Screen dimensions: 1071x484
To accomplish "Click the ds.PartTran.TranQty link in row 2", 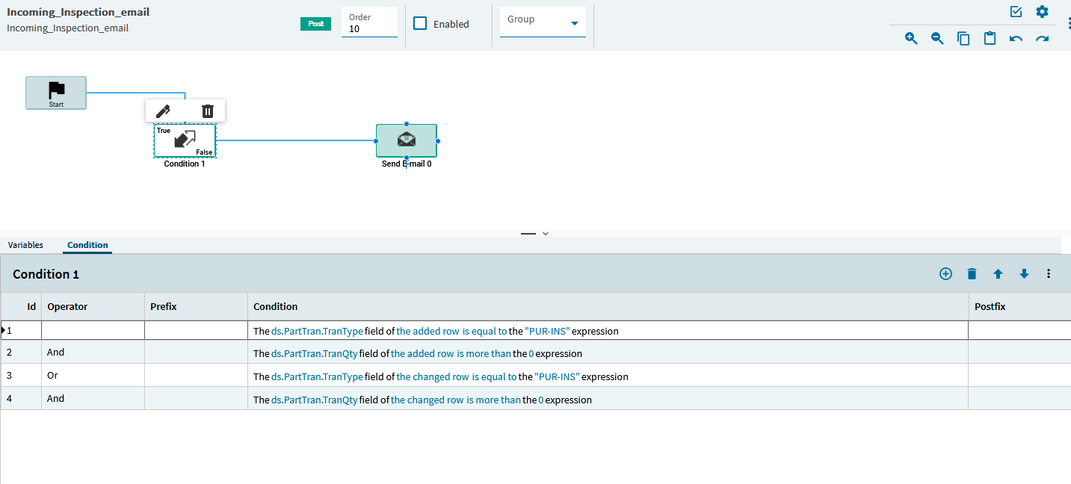I will click(314, 353).
